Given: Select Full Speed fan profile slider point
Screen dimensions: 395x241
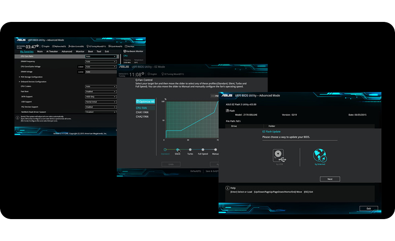Looking at the screenshot, I should [x=203, y=150].
